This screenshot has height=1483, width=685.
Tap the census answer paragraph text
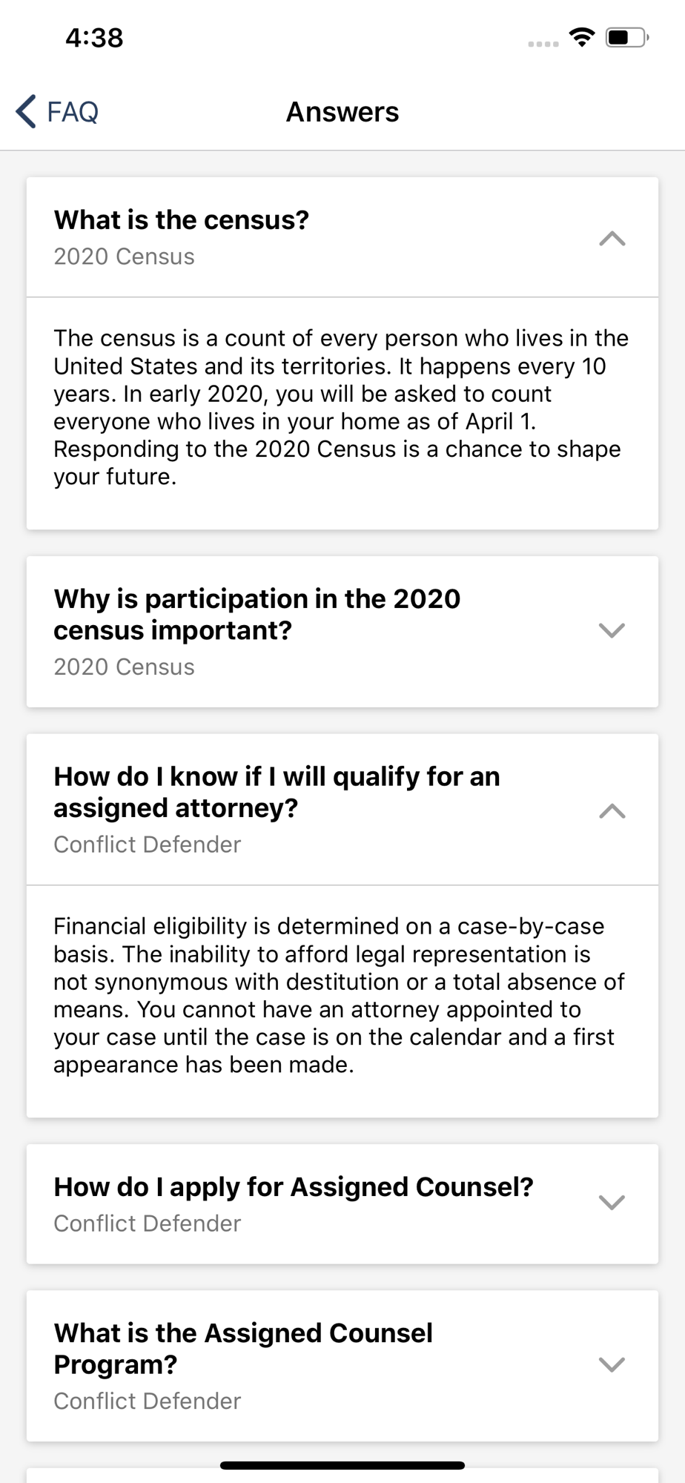[x=342, y=407]
